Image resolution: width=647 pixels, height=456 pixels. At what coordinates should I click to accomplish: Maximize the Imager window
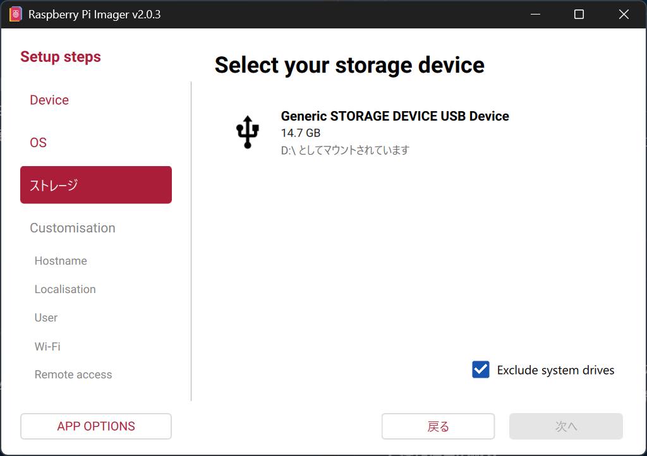(579, 14)
